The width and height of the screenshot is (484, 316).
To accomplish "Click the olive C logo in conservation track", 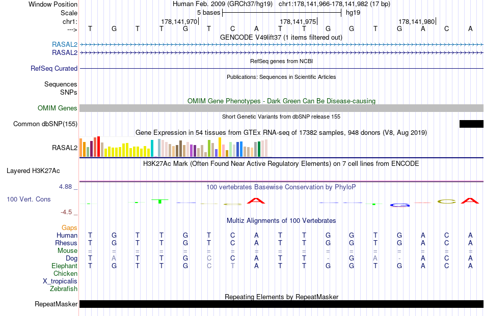I will pos(447,202).
